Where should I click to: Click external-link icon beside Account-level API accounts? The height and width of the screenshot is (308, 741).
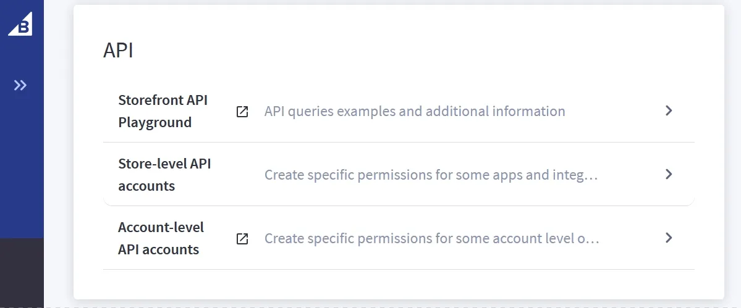point(243,239)
